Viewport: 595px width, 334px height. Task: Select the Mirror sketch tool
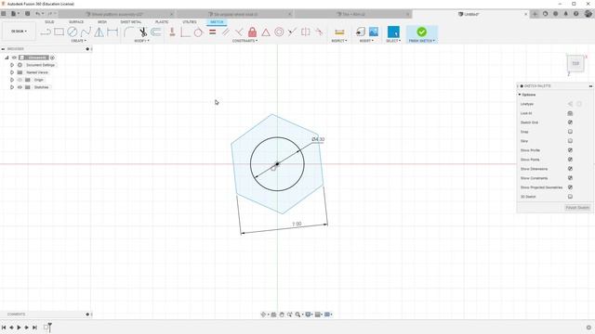tap(99, 32)
